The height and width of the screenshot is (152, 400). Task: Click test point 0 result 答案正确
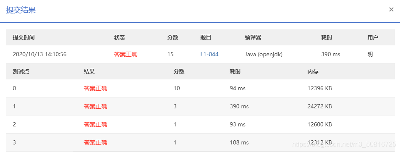pyautogui.click(x=95, y=89)
